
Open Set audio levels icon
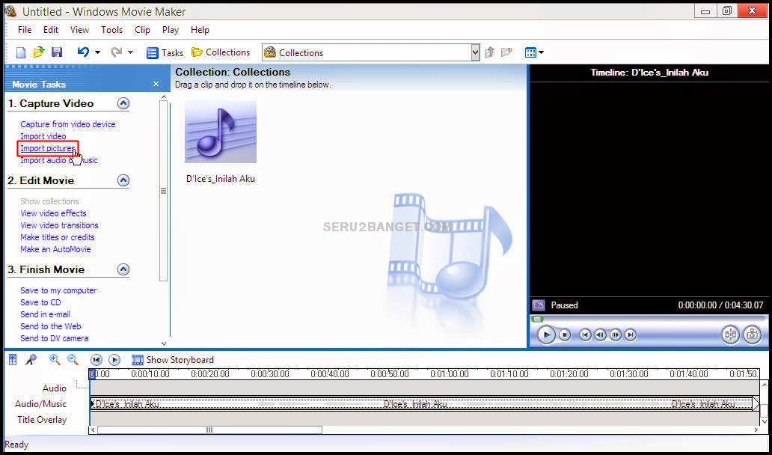point(13,360)
